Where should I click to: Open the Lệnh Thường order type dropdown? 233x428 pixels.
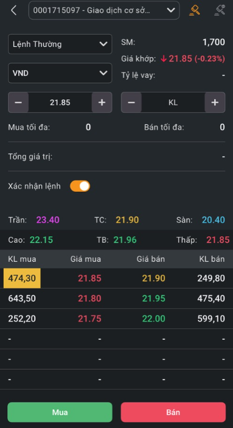tap(60, 44)
